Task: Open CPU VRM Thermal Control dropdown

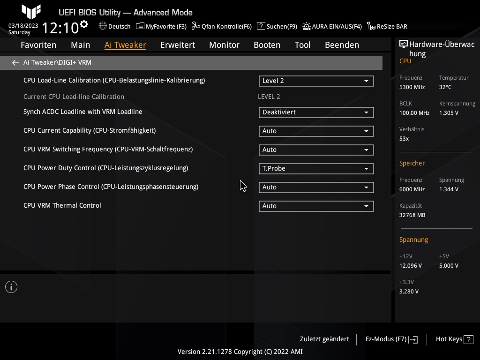Action: [x=316, y=206]
